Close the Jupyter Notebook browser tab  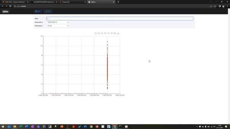(28, 2)
